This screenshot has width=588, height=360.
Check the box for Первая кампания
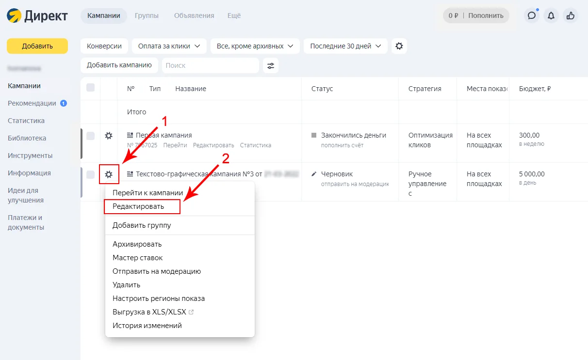90,136
